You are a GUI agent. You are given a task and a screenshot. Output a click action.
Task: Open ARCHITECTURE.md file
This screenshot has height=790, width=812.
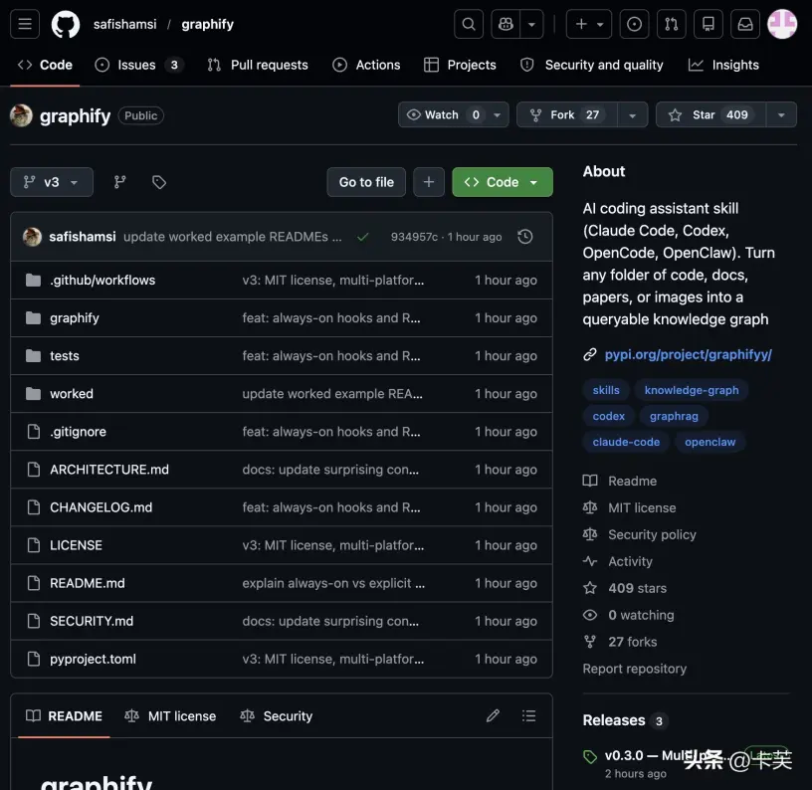click(x=109, y=470)
